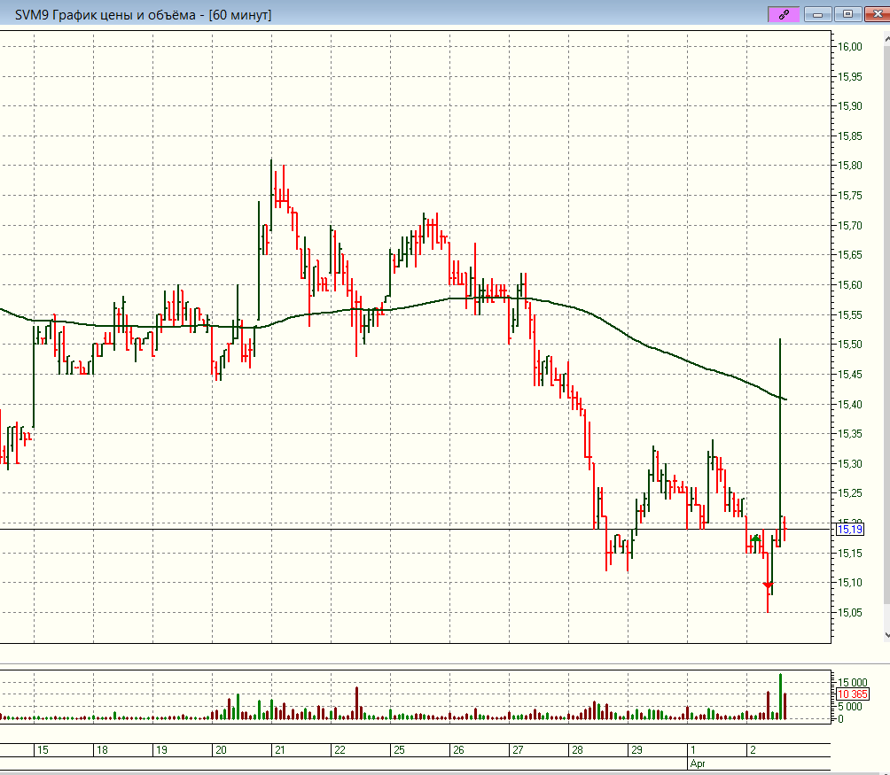Screen dimensions: 890x775
Task: Click the window title SVM9 График цены
Action: (x=144, y=15)
